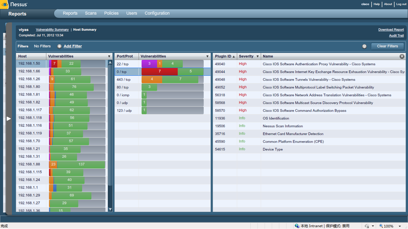Click the round chevron icon beside Clear Filters
The image size is (408, 229).
[364, 47]
